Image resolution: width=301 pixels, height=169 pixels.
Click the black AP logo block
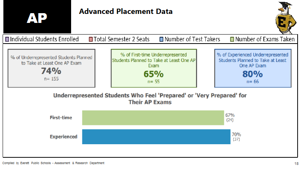pos(37,17)
